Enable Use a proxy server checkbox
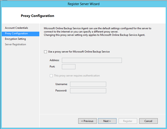167x129 pixels. 45,52
